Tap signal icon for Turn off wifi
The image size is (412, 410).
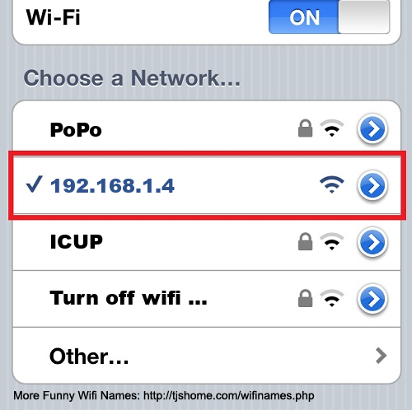pos(332,298)
